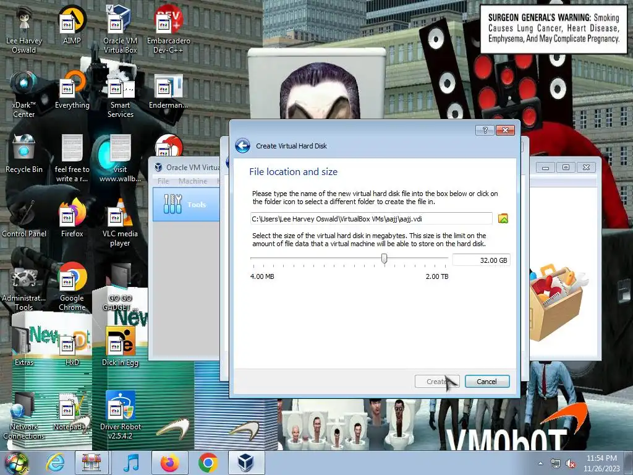Open Firefox desktop shortcut
The image size is (633, 475).
72,218
